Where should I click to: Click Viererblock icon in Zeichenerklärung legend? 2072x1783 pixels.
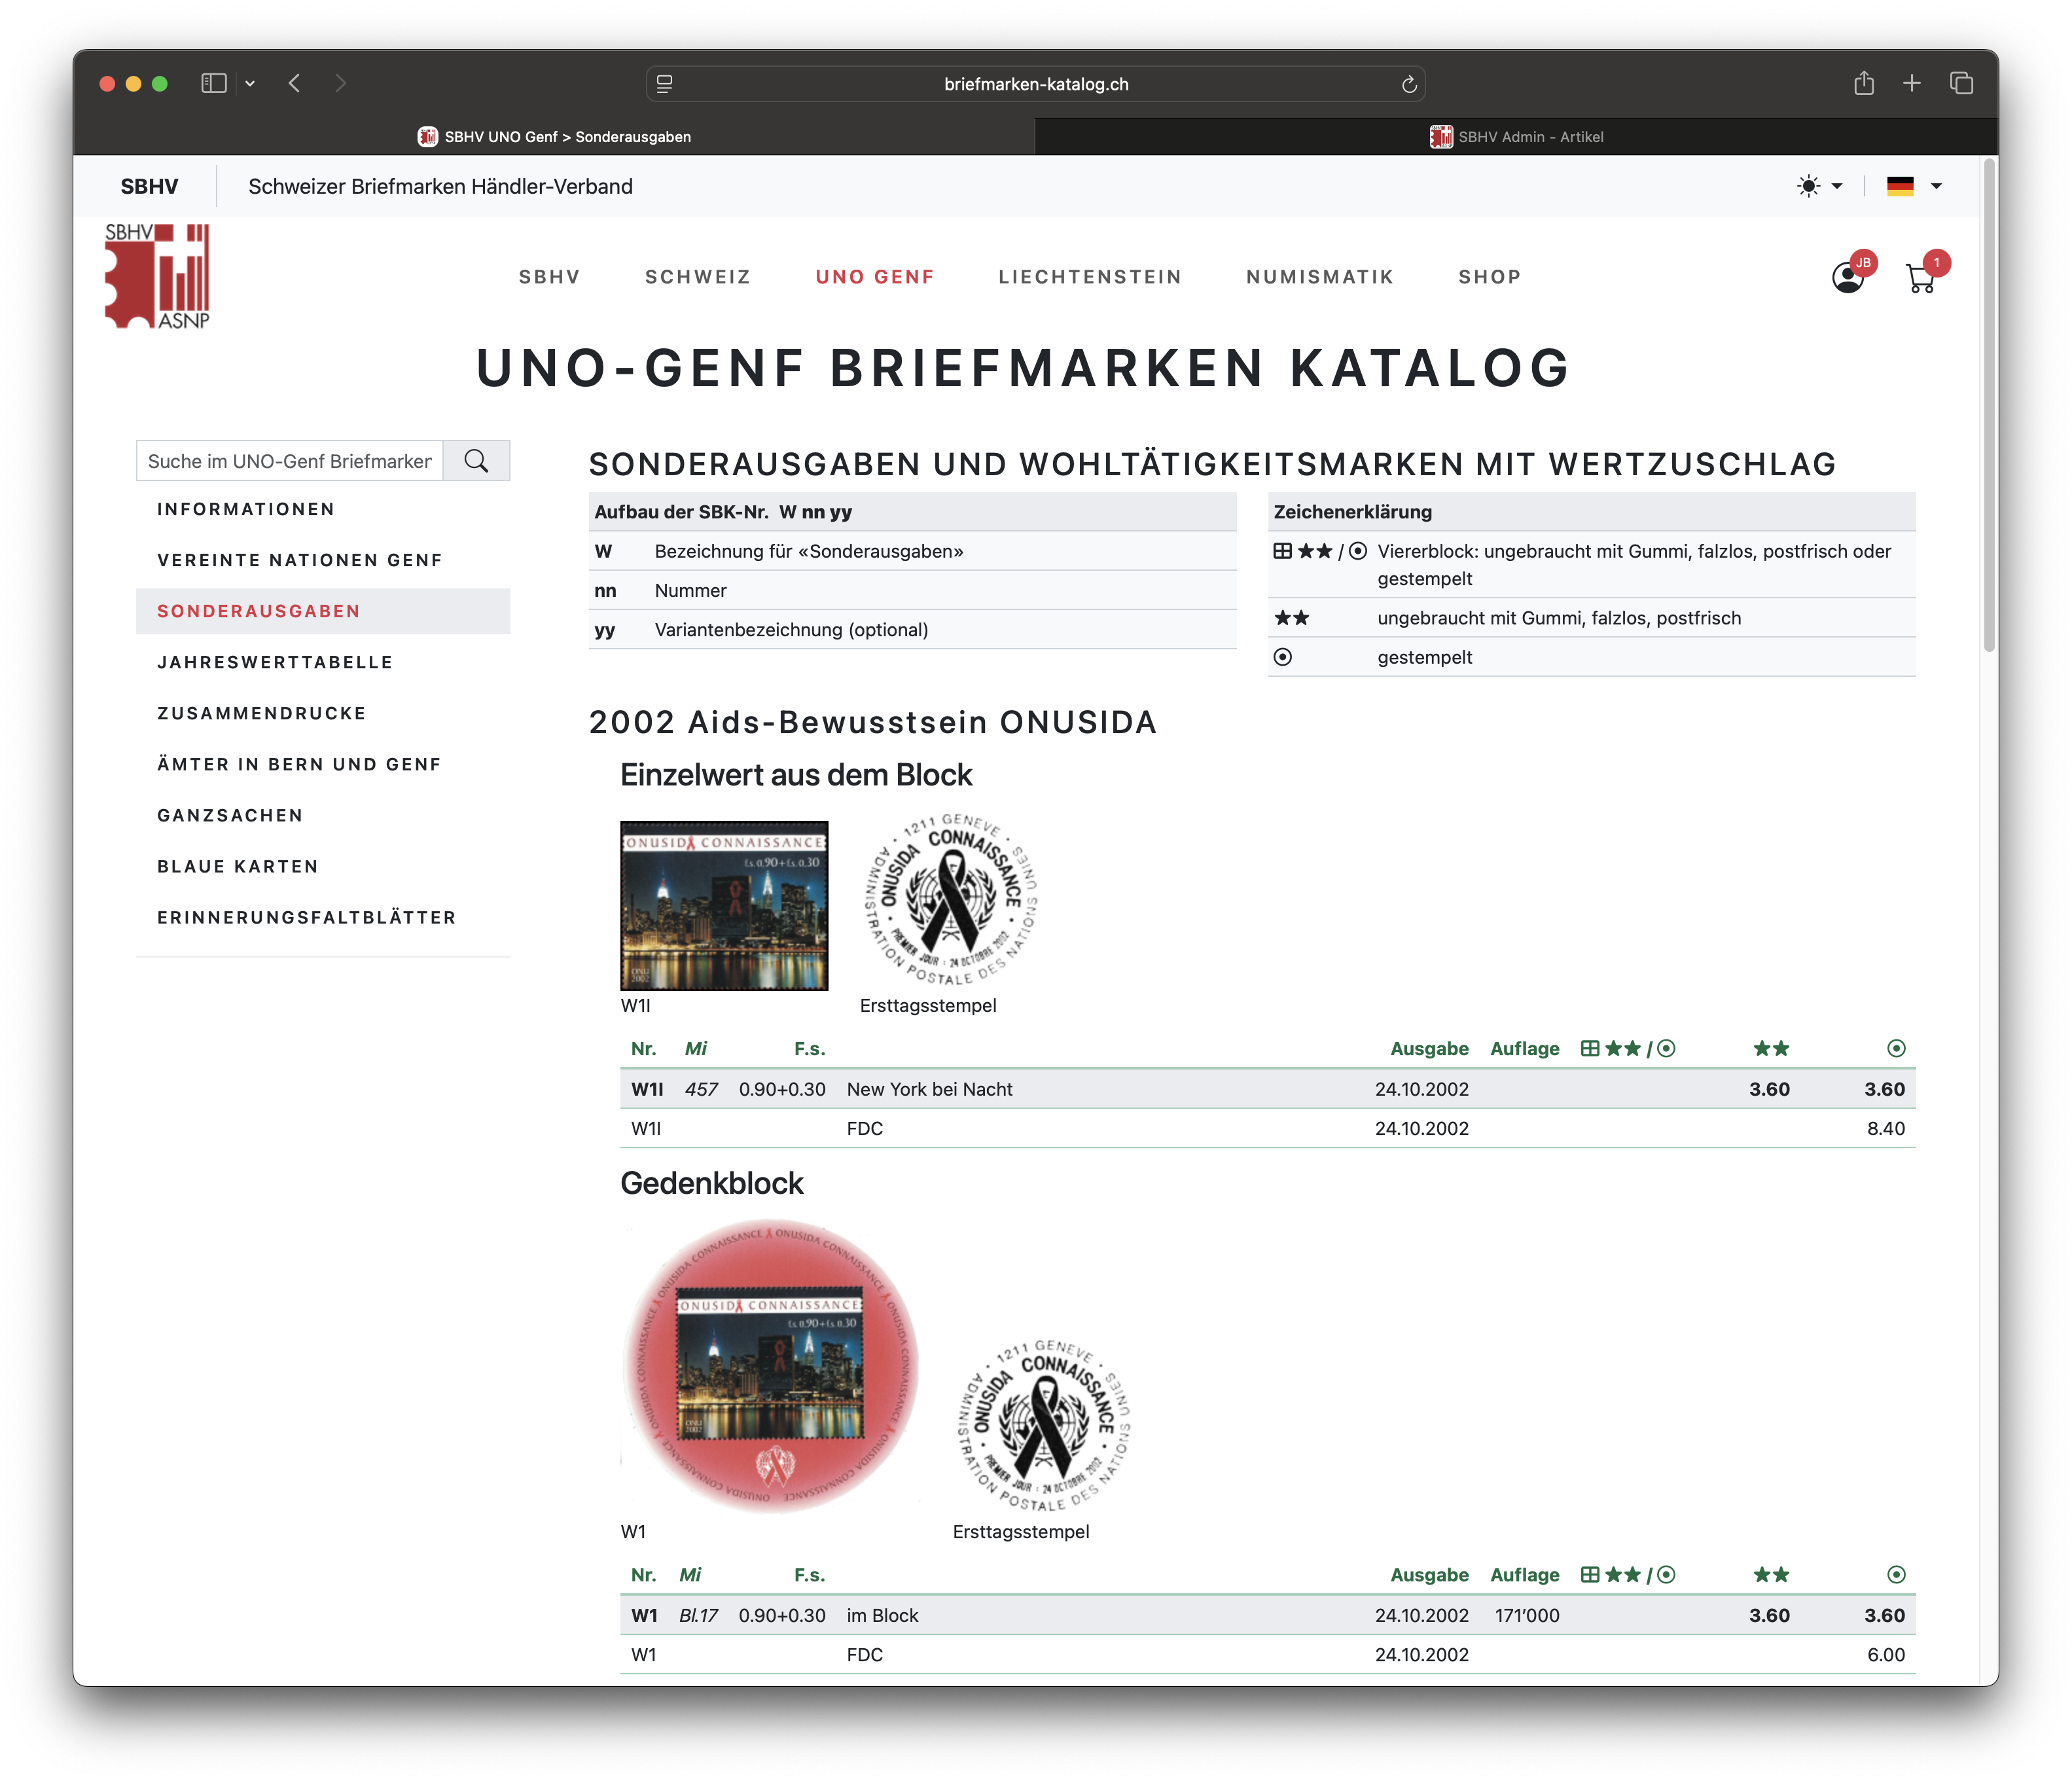pyautogui.click(x=1282, y=551)
